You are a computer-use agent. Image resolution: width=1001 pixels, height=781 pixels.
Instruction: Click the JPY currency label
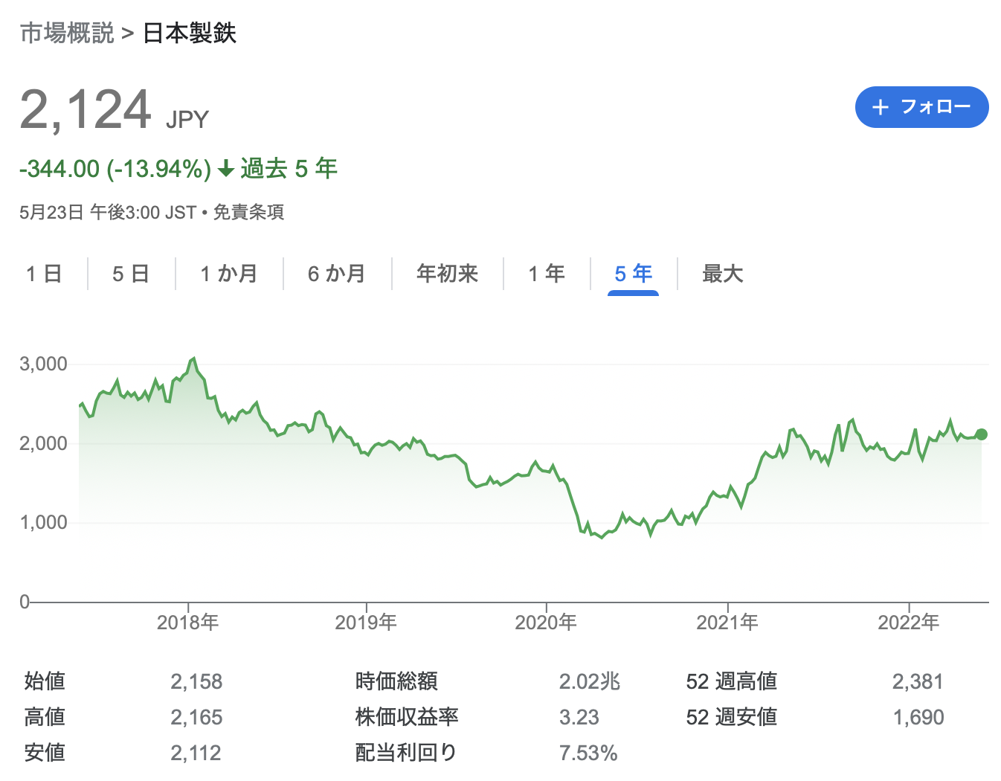187,120
